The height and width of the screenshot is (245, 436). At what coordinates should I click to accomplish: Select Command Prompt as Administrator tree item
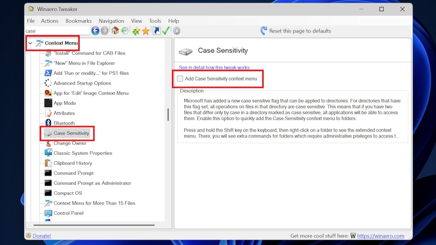tap(92, 183)
